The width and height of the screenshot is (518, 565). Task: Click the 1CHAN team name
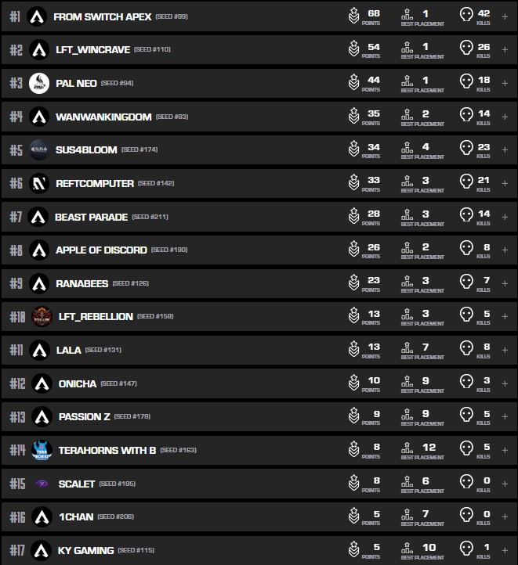coord(75,516)
